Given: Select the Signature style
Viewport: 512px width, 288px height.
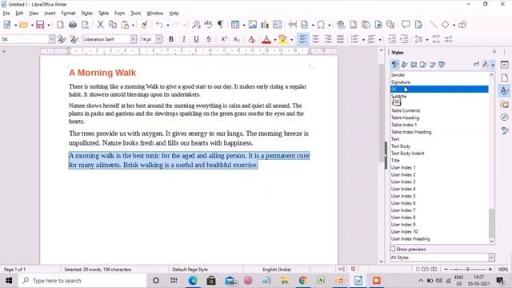Looking at the screenshot, I should (401, 82).
